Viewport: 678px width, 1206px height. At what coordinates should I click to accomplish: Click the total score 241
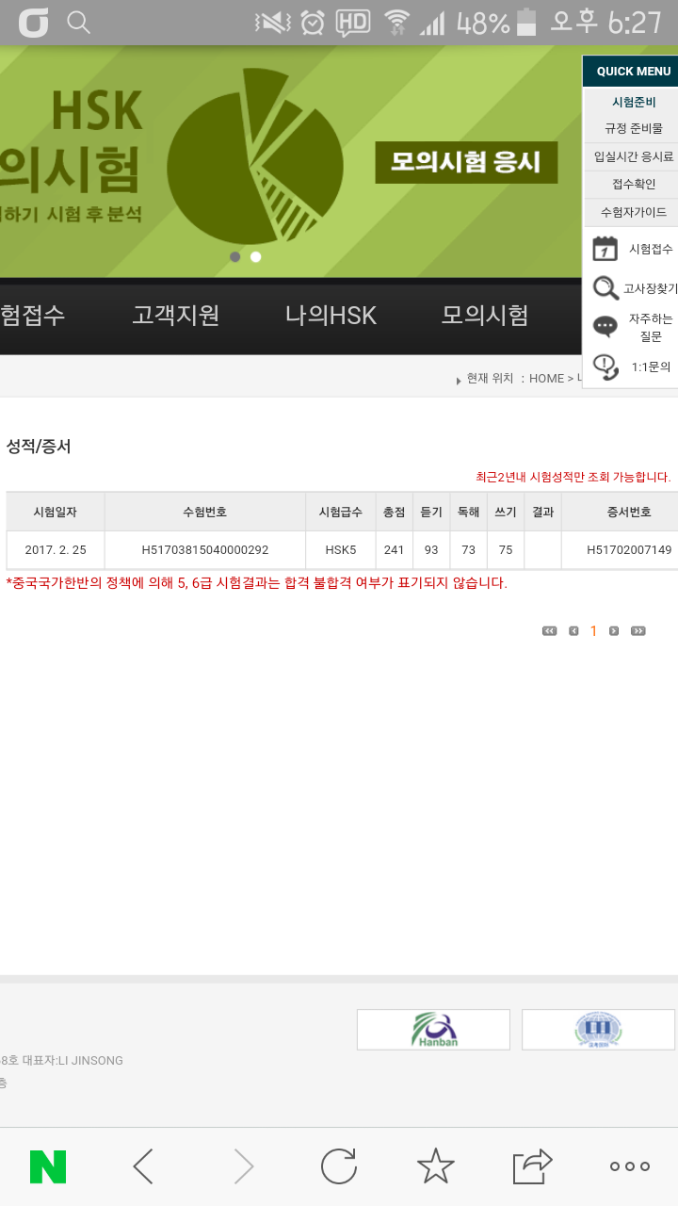pos(394,550)
